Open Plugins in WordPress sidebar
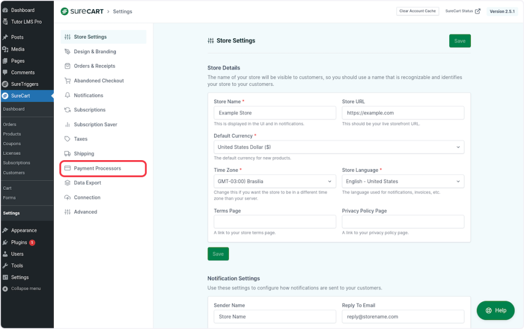 point(19,243)
